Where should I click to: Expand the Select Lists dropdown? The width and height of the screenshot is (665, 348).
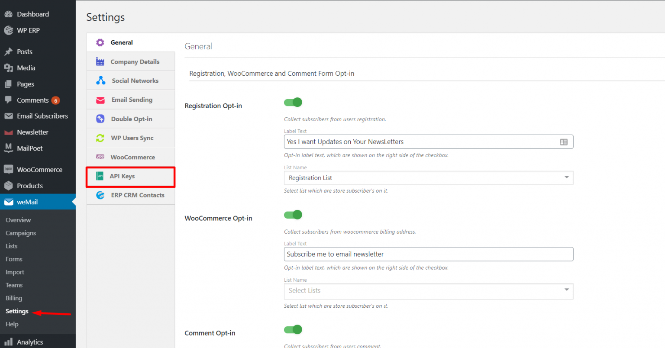[428, 291]
